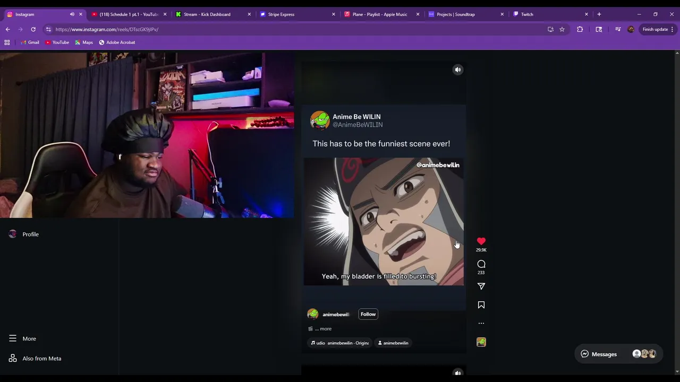Image resolution: width=680 pixels, height=382 pixels.
Task: Install app icon in address bar
Action: coord(550,29)
